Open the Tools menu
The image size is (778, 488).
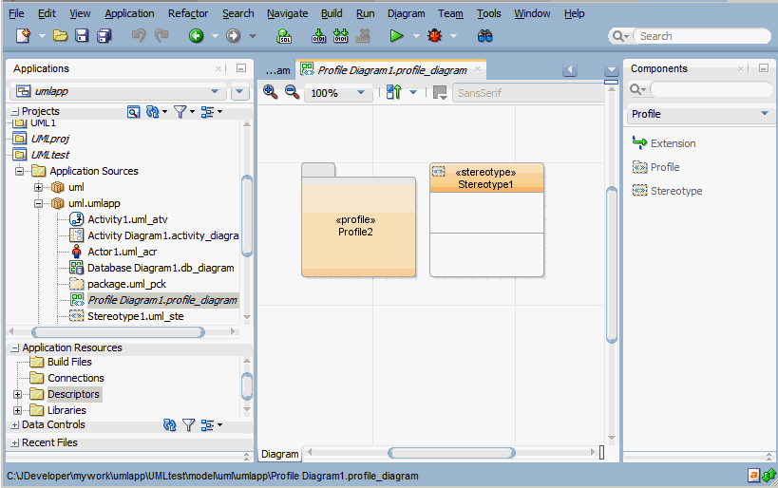tap(488, 13)
